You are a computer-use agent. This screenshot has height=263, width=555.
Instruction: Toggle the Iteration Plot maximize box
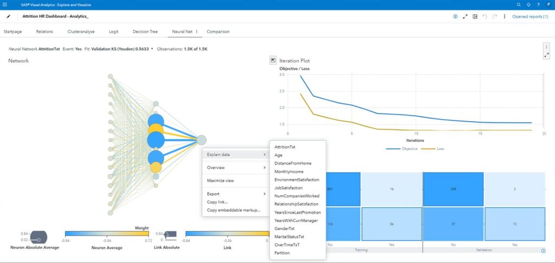tap(273, 61)
